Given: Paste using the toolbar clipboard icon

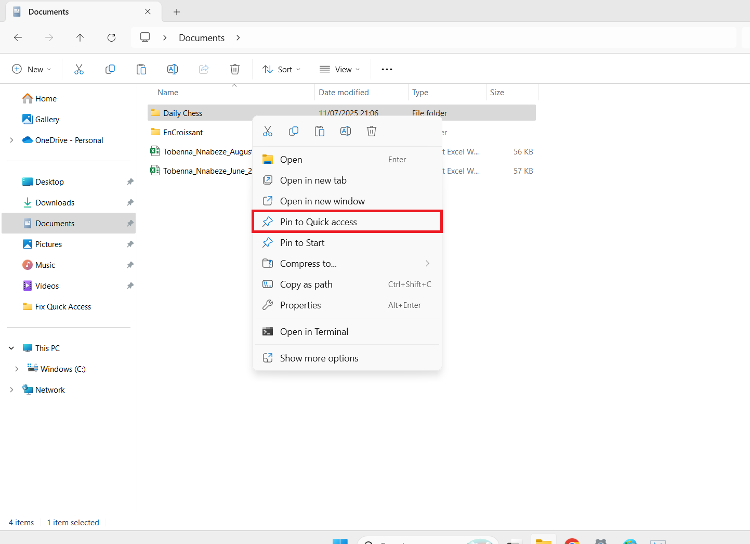Looking at the screenshot, I should point(141,69).
